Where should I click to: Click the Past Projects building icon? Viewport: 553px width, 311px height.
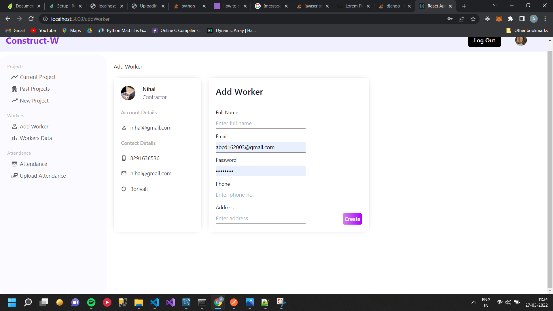tap(15, 89)
